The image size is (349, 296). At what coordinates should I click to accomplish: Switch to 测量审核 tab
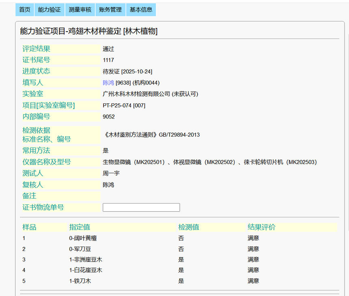[x=80, y=10]
